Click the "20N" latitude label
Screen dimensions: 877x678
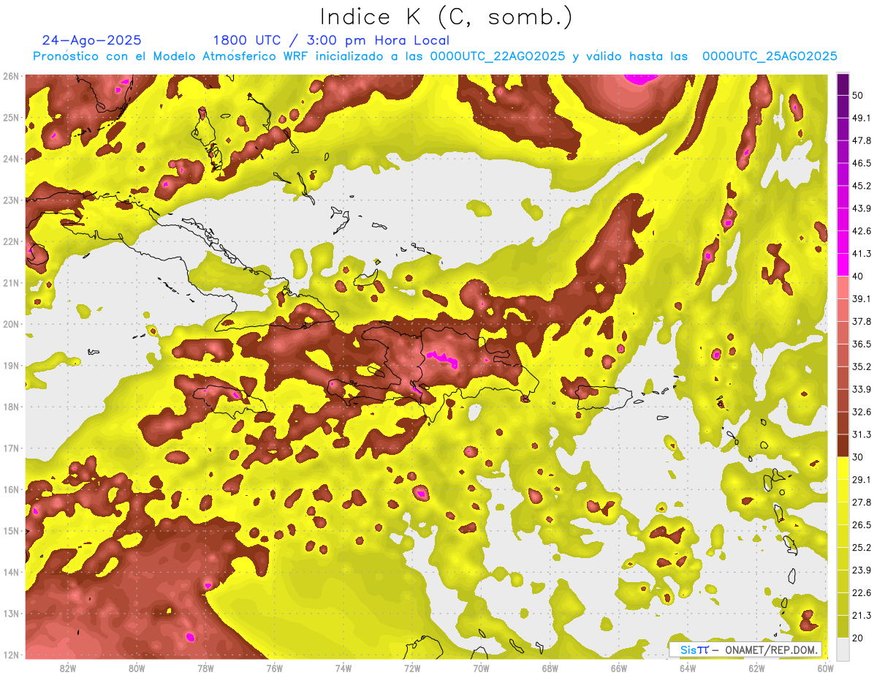point(11,324)
